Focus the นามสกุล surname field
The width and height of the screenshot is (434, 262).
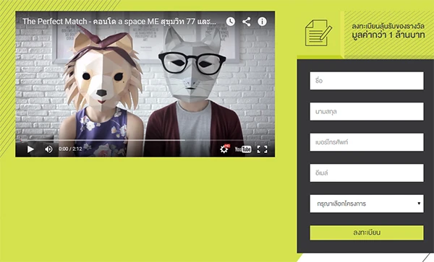point(367,112)
